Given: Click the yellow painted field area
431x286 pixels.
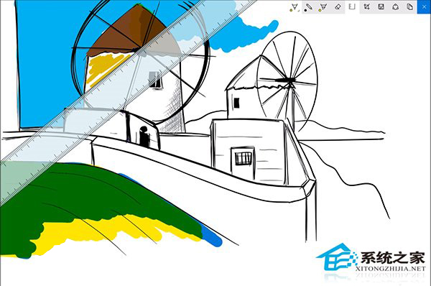Looking at the screenshot, I should tap(110, 229).
